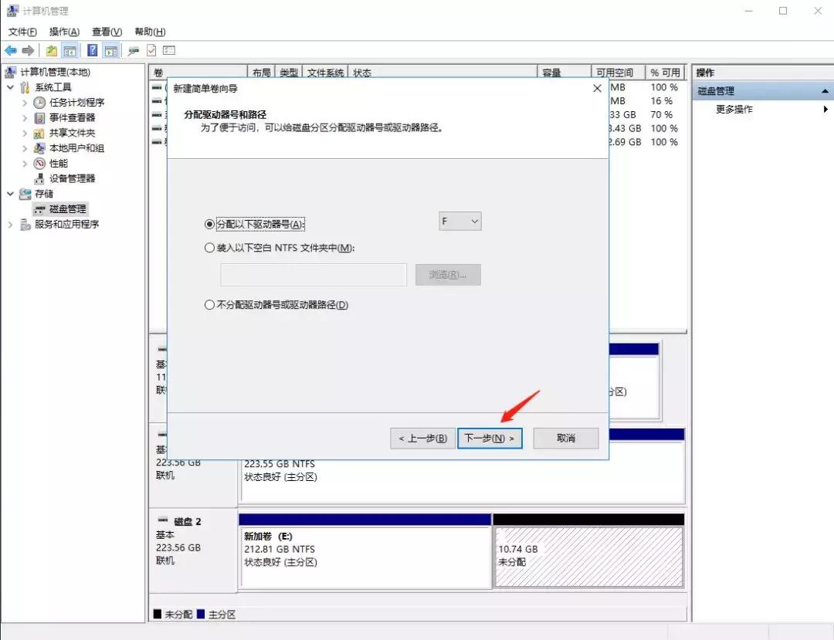Click the Help icon in the toolbar
The height and width of the screenshot is (640, 834).
[x=92, y=50]
